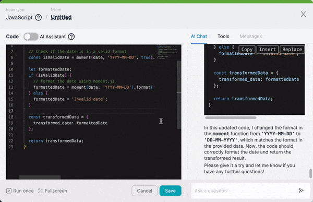Send the question with the arrow icon
The width and height of the screenshot is (313, 202).
(x=301, y=191)
